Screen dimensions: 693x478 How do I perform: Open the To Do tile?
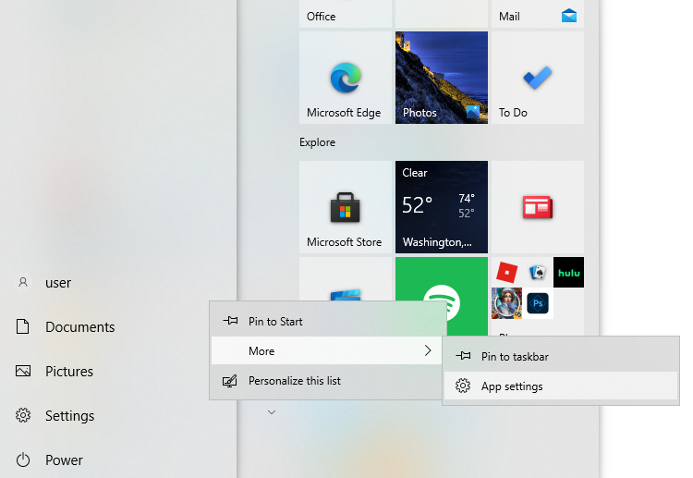pos(538,78)
